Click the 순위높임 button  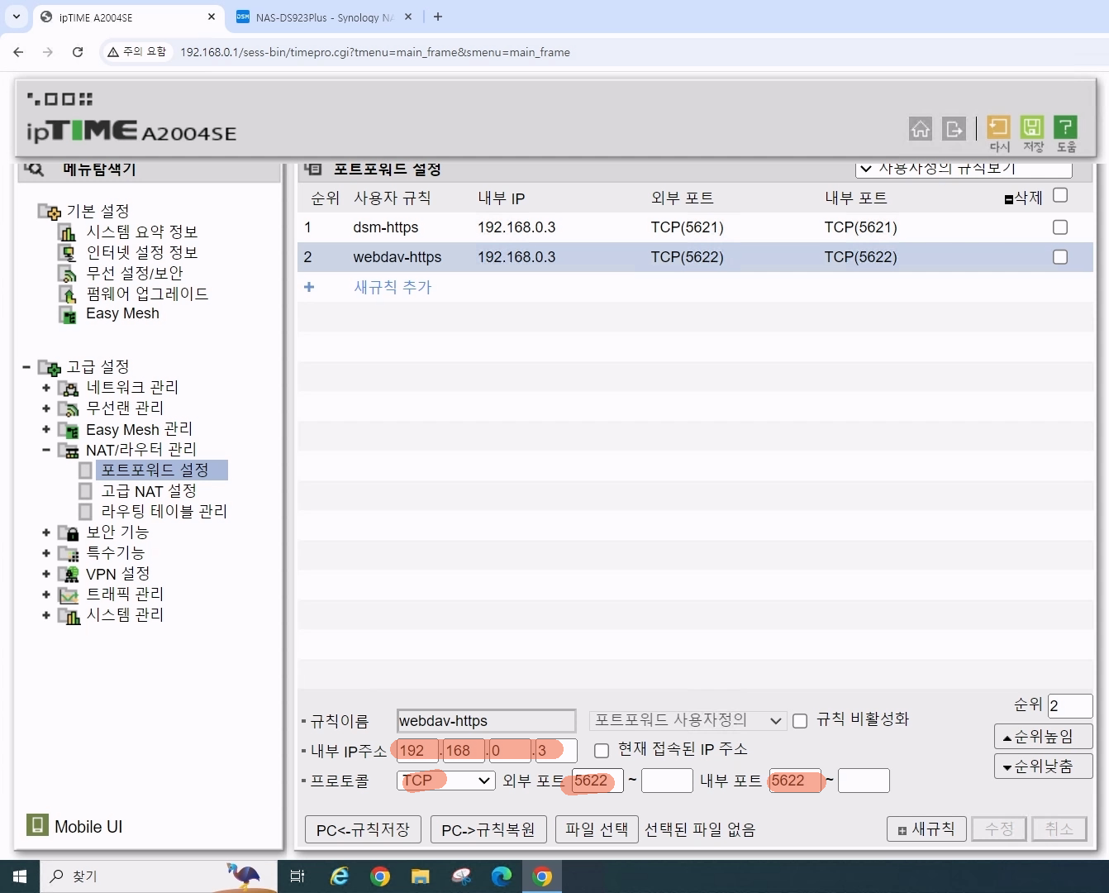pyautogui.click(x=1043, y=736)
